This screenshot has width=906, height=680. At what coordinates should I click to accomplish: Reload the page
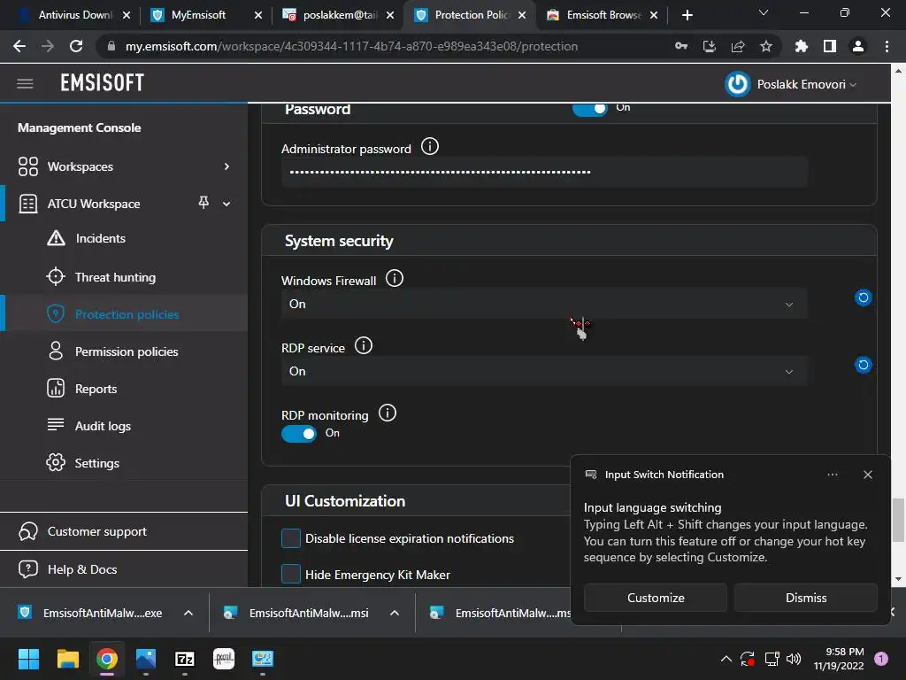tap(76, 46)
